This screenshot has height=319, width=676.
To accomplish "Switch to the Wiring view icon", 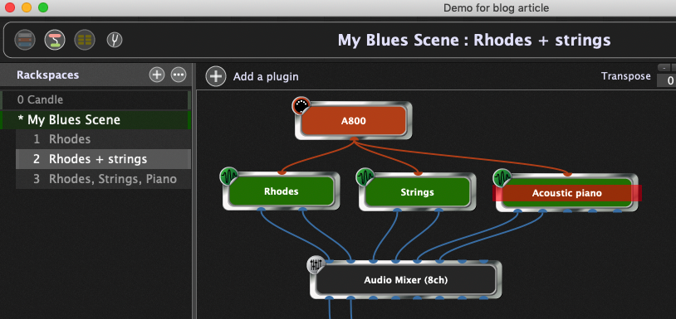I will click(55, 40).
